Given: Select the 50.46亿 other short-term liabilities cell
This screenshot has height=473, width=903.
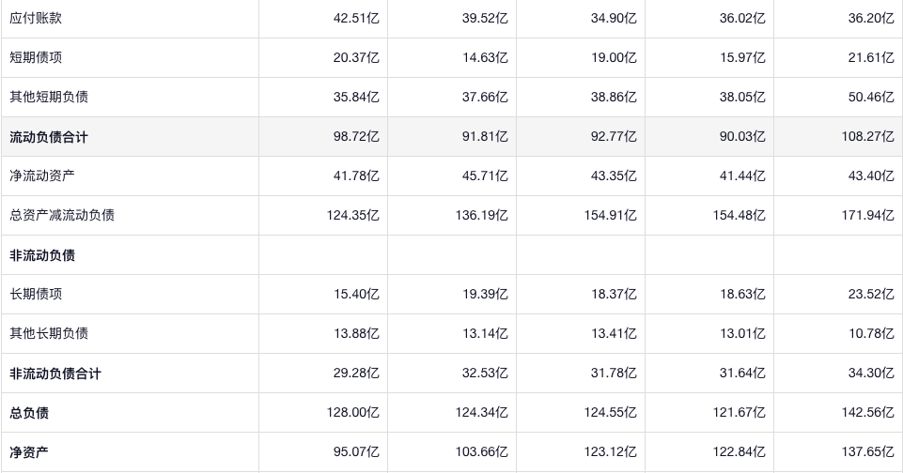Looking at the screenshot, I should click(871, 97).
